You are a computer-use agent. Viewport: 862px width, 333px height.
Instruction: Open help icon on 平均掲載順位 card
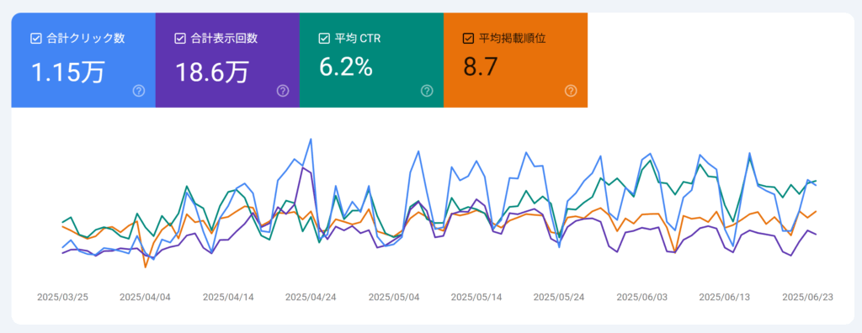point(572,91)
